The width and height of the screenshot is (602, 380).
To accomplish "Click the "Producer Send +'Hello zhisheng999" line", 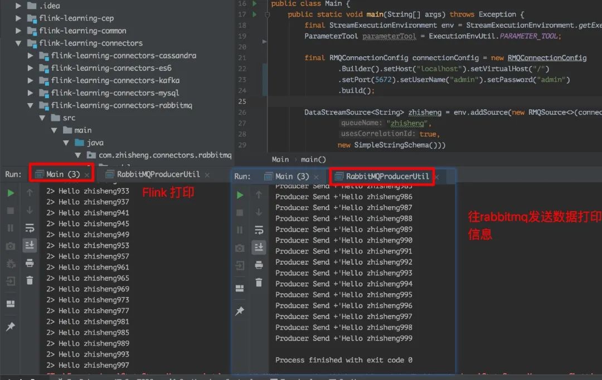I will point(343,338).
